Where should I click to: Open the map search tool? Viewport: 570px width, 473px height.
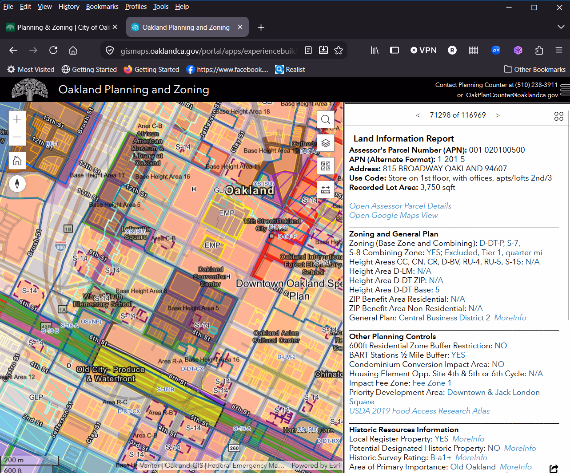[326, 119]
